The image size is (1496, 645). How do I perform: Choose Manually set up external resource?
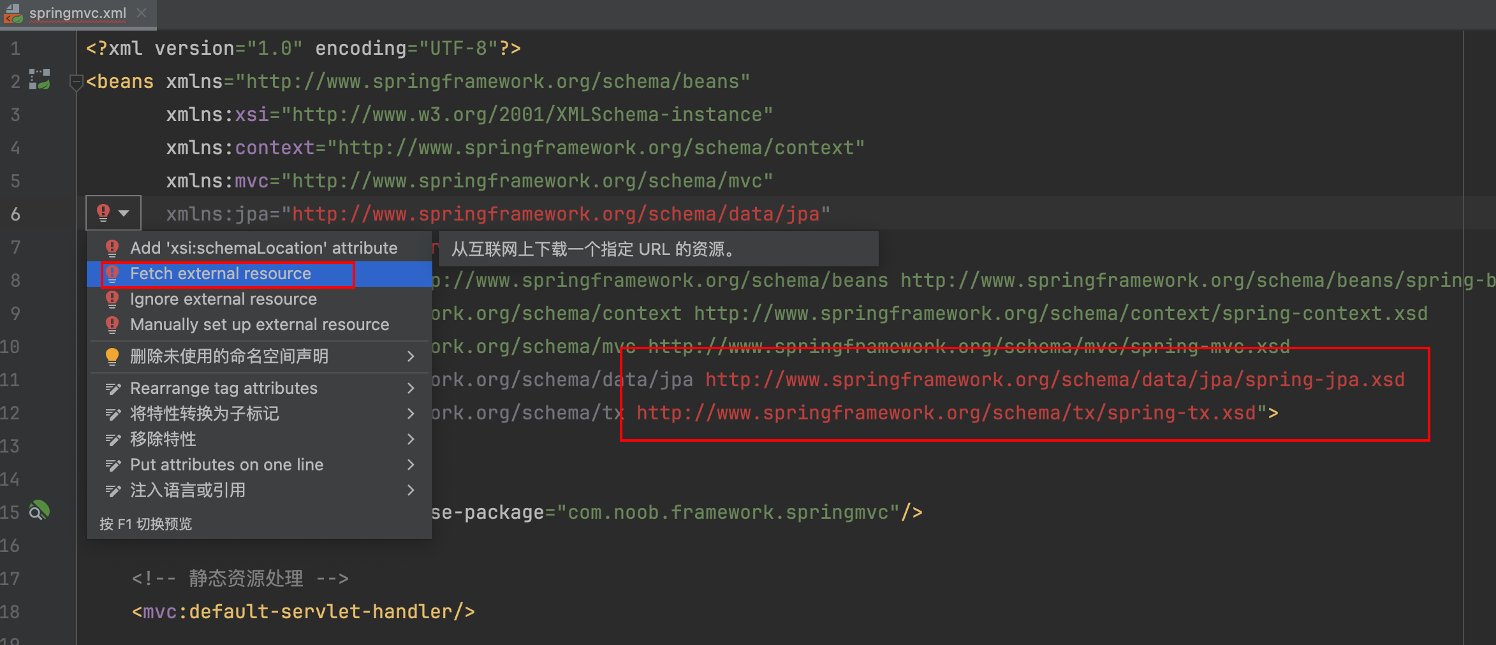coord(260,324)
